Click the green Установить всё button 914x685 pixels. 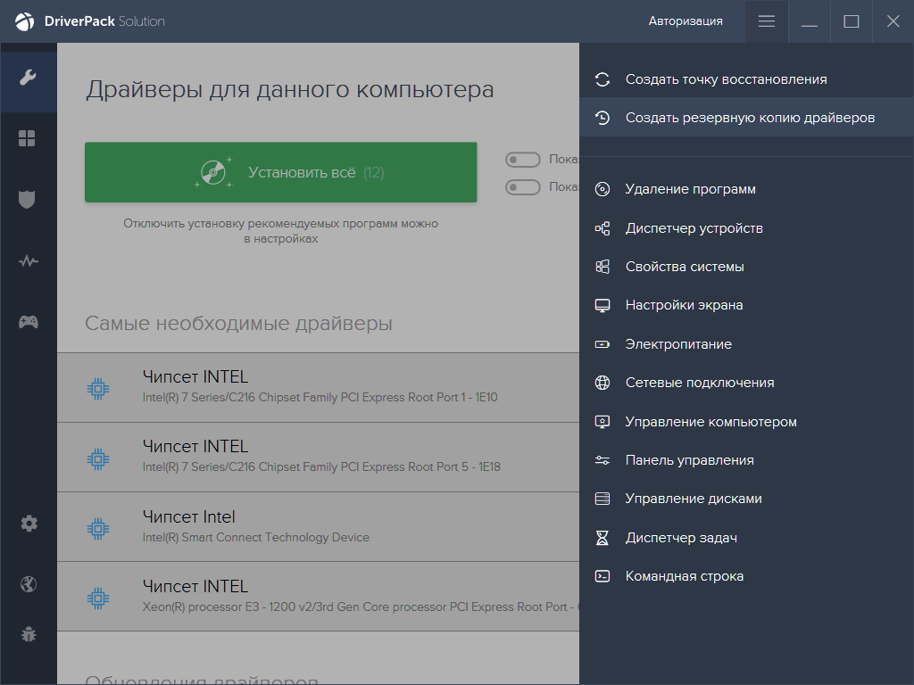281,172
